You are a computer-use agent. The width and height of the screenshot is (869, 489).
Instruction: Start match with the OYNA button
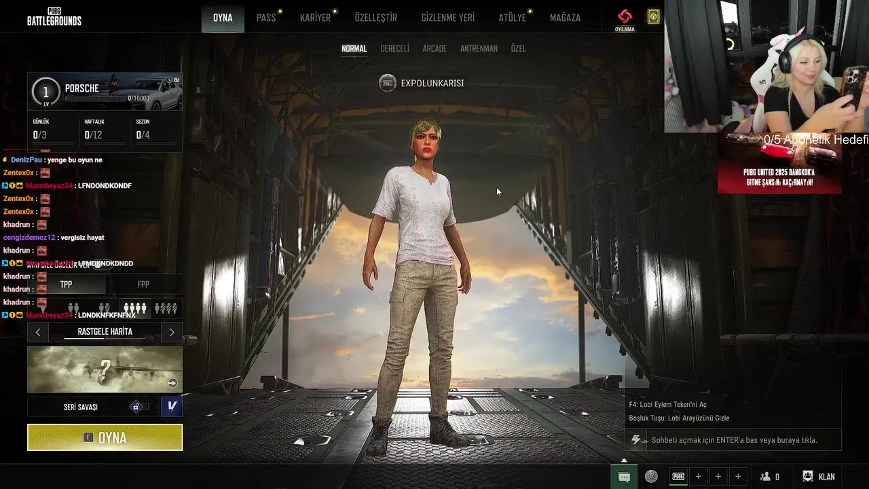[105, 437]
